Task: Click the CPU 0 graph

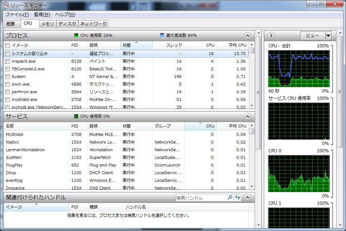Action: click(x=299, y=173)
